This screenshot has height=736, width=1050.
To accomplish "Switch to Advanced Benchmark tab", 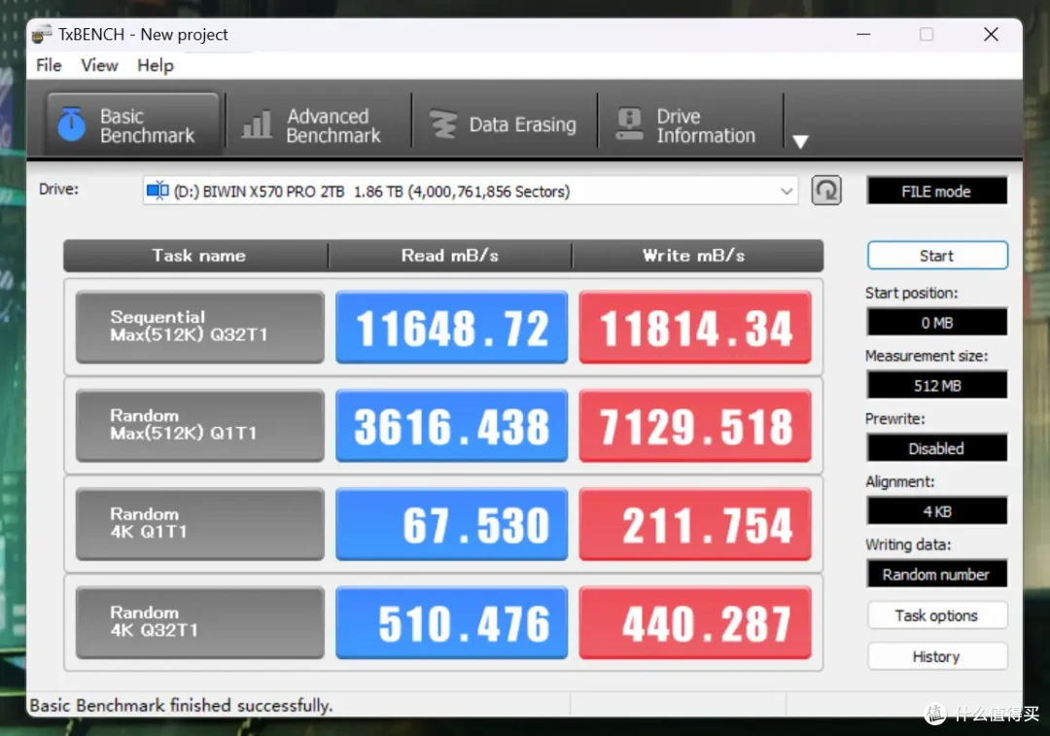I will pos(319,124).
